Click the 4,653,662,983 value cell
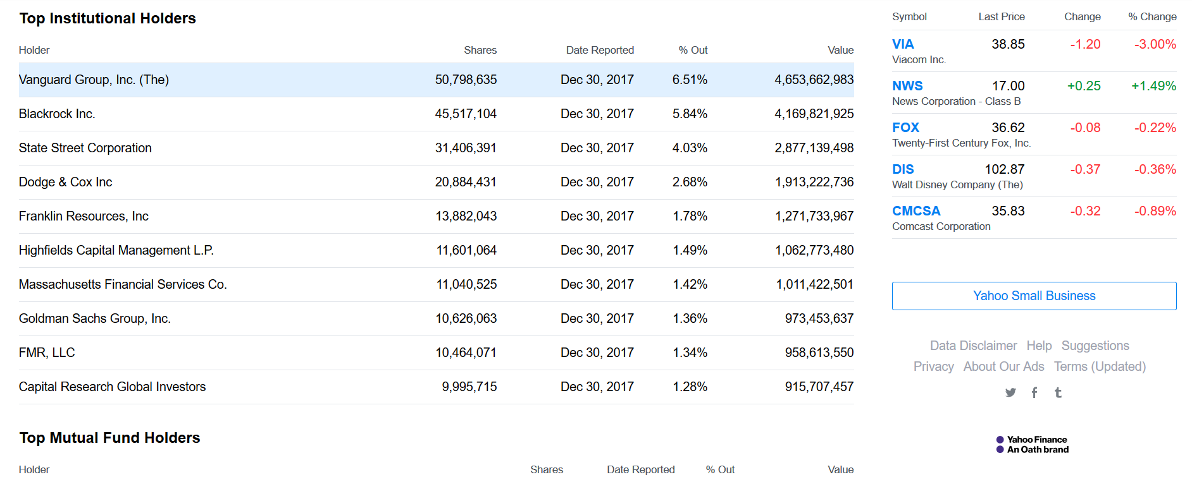This screenshot has height=477, width=1192. tap(814, 80)
